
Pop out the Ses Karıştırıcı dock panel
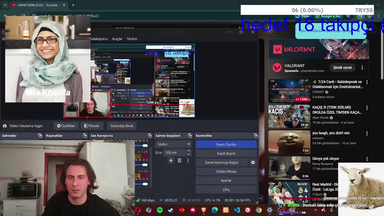150,136
